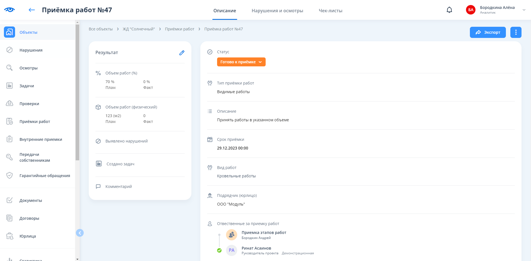Open the notifications bell
The height and width of the screenshot is (261, 531).
(449, 10)
